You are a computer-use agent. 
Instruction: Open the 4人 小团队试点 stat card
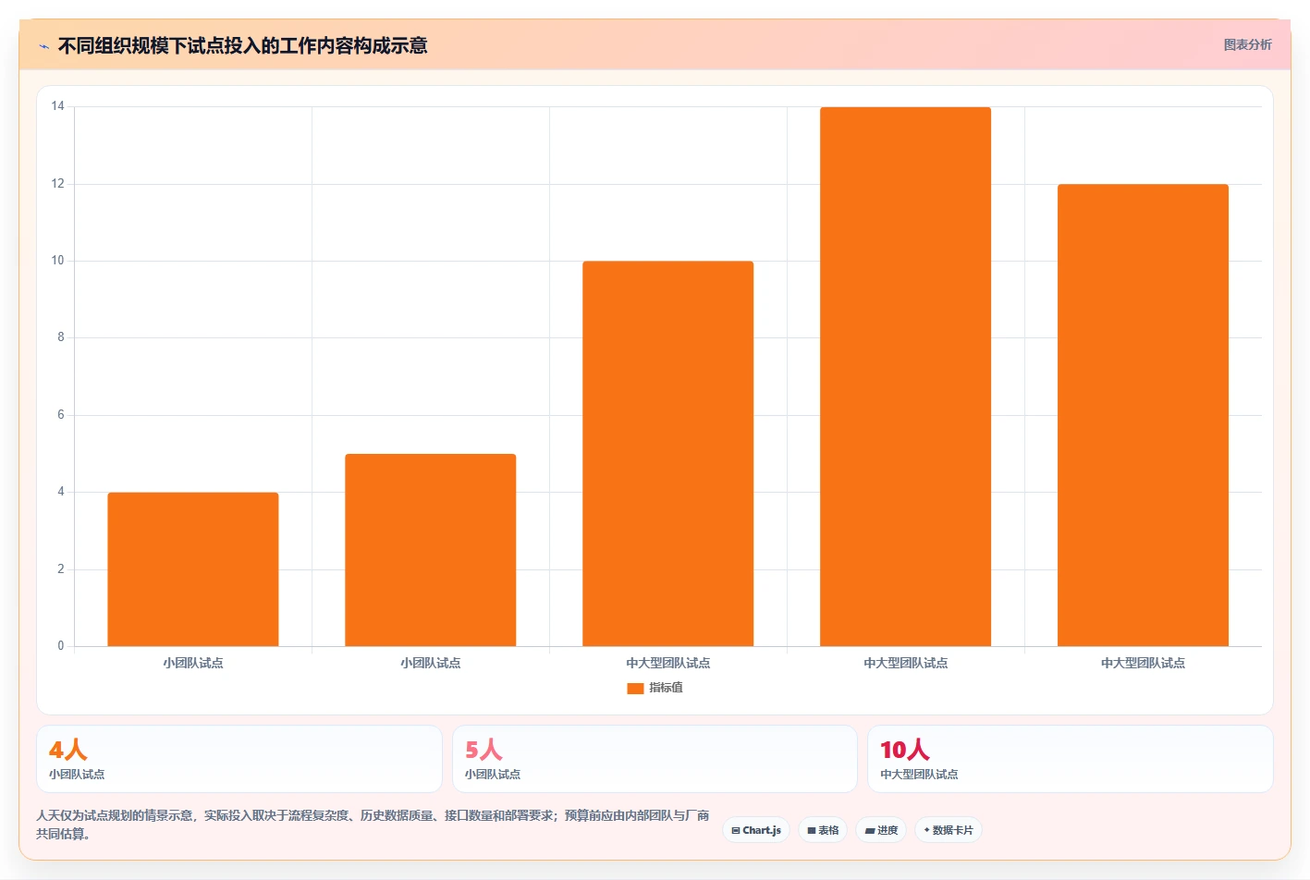239,759
